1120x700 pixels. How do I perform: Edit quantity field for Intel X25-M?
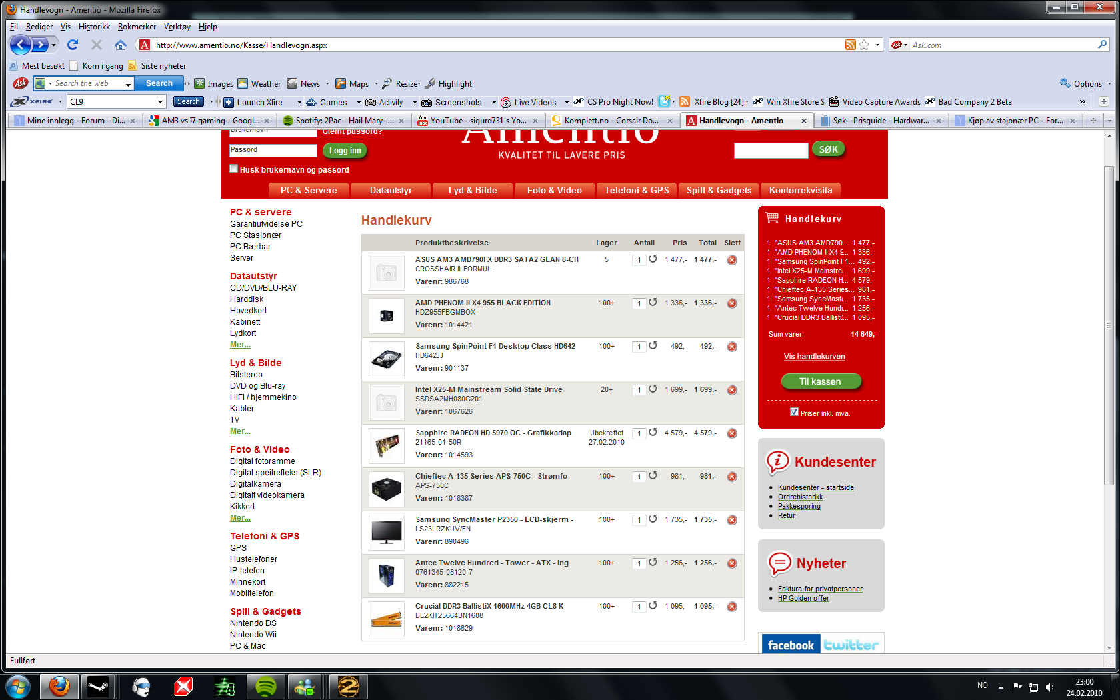[x=639, y=390]
